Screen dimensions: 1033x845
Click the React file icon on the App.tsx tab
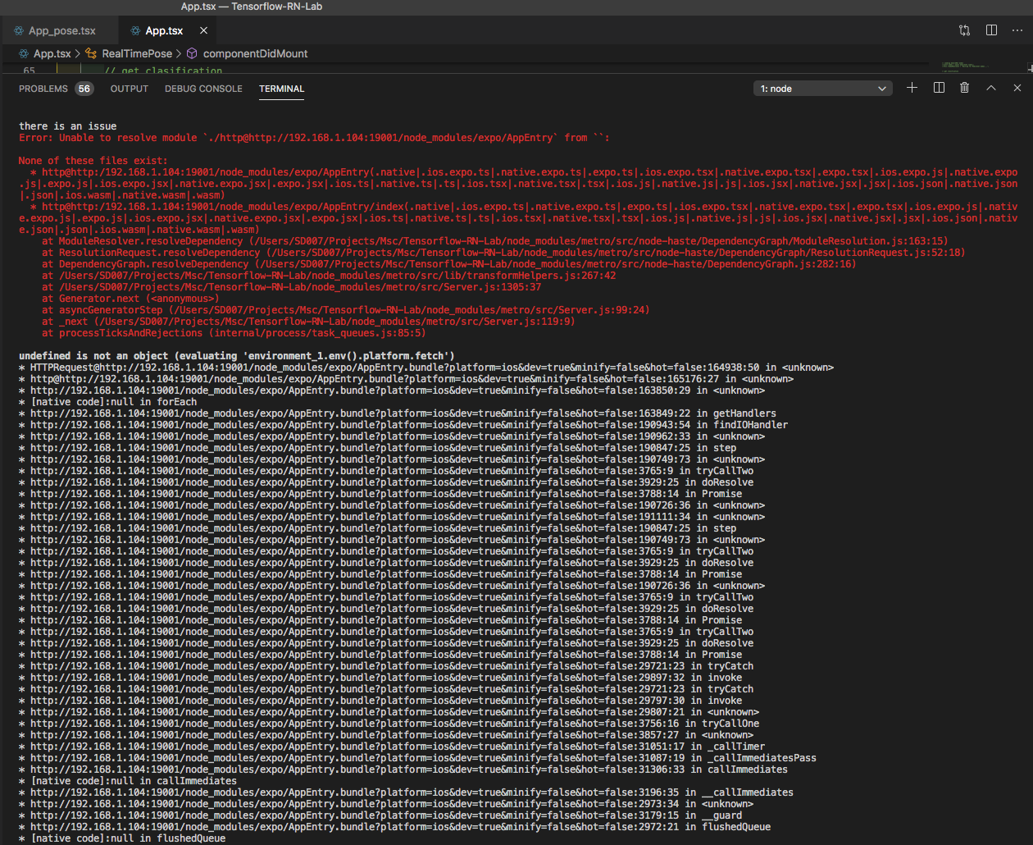[x=134, y=30]
